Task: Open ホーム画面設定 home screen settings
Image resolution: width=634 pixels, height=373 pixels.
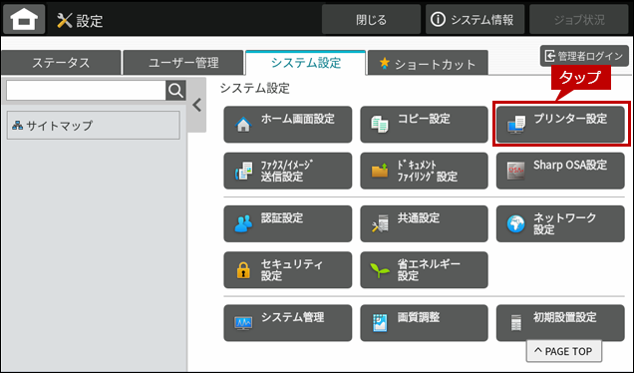Action: coord(287,125)
